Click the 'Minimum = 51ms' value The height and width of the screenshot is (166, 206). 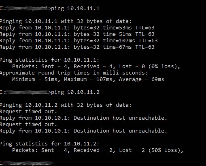tap(35, 79)
